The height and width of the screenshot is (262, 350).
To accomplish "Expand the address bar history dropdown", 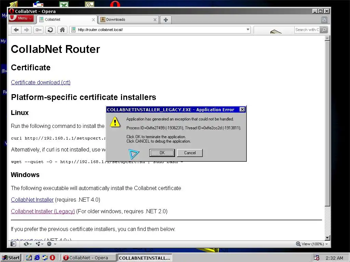I will [x=248, y=30].
